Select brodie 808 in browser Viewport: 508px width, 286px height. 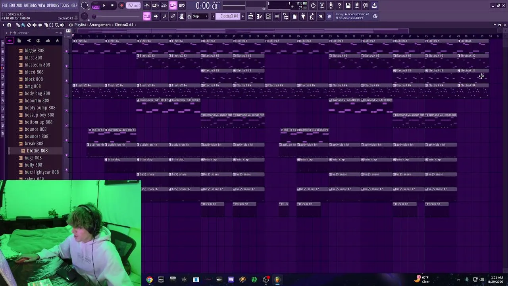click(x=37, y=151)
